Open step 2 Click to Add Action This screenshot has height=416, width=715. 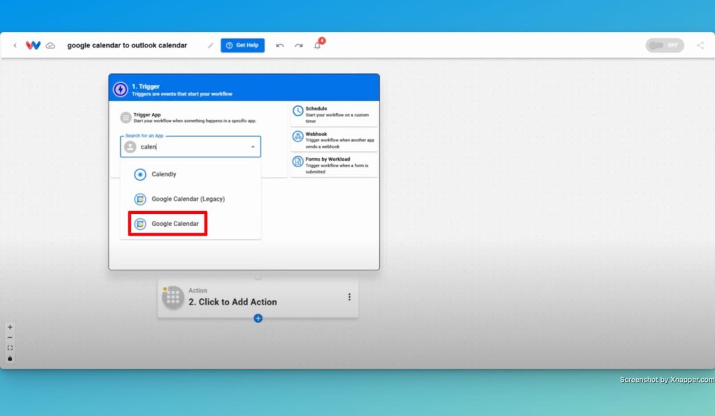[x=258, y=298]
